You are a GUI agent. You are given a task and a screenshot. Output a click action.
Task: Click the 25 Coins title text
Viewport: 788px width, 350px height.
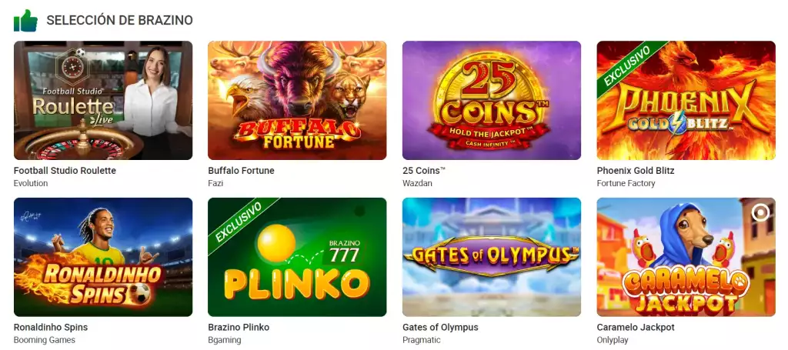[424, 171]
